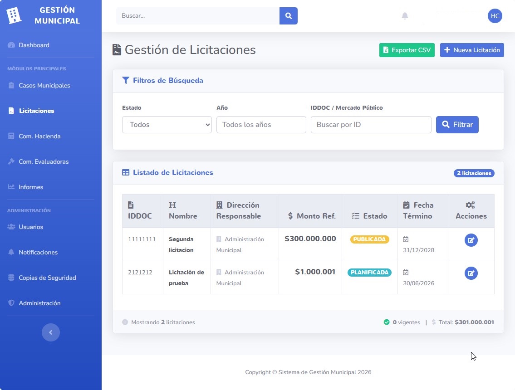Focus the Buscar por ID field

coord(371,125)
